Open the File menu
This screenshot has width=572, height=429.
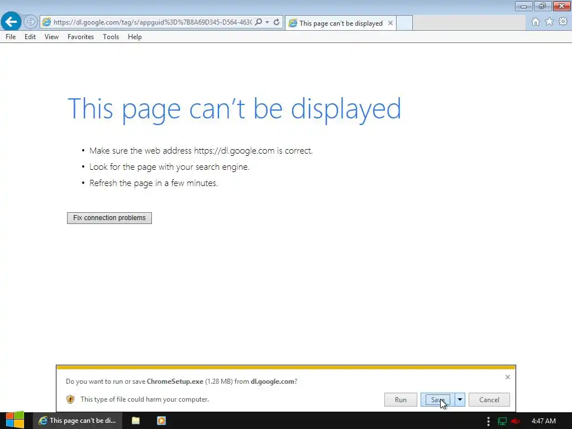pyautogui.click(x=11, y=37)
